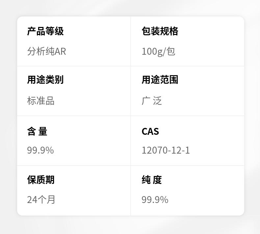
Task: Select the 分析纯AR grade value
Action: (x=46, y=51)
